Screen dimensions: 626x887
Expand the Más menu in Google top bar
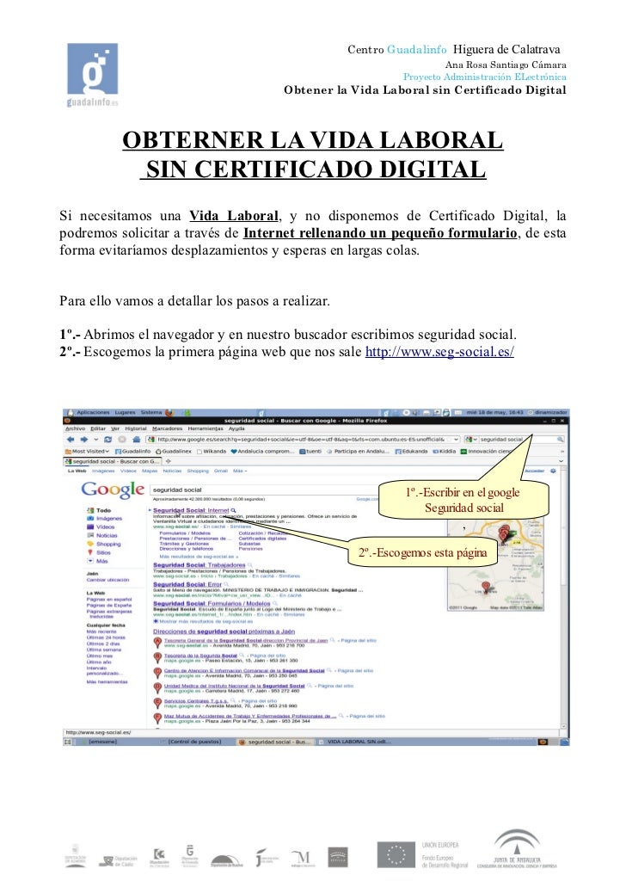click(x=240, y=471)
